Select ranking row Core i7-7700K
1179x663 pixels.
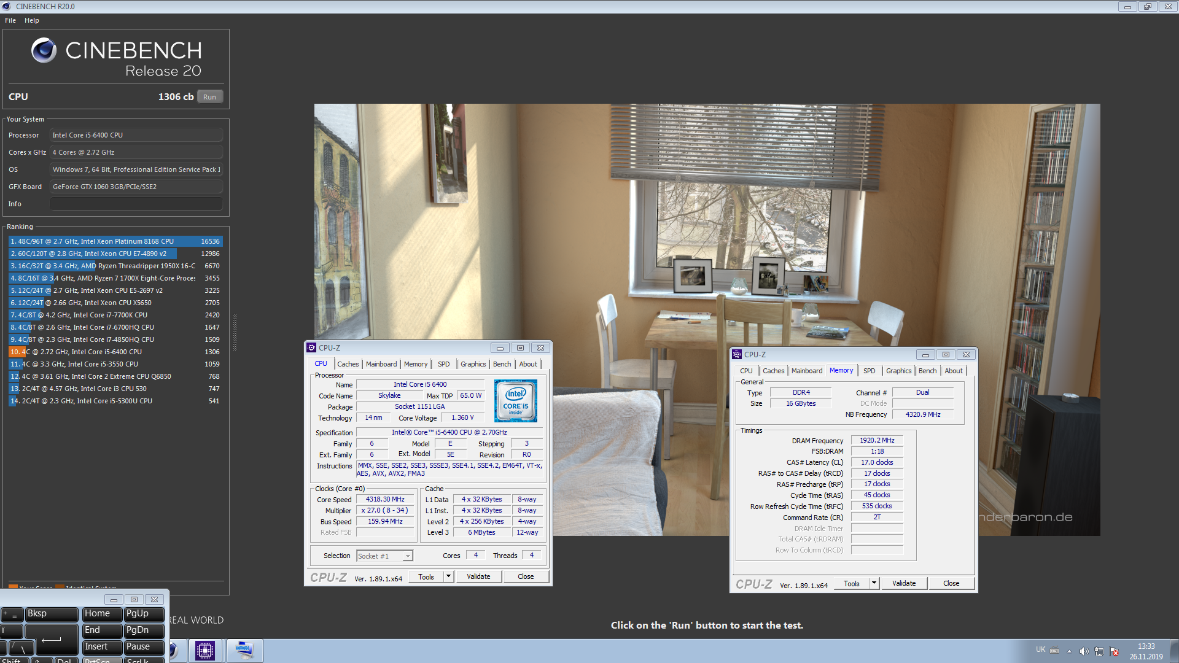pos(115,315)
